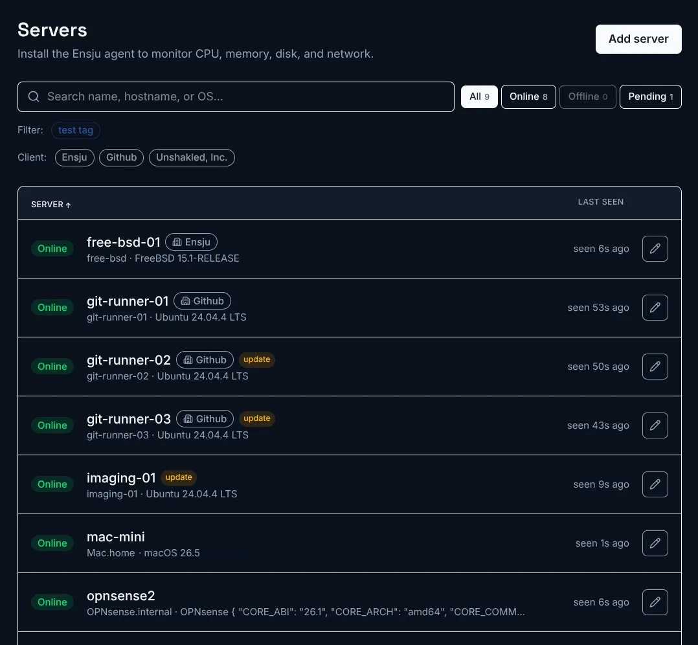Click Online status of mac-mini

(52, 543)
